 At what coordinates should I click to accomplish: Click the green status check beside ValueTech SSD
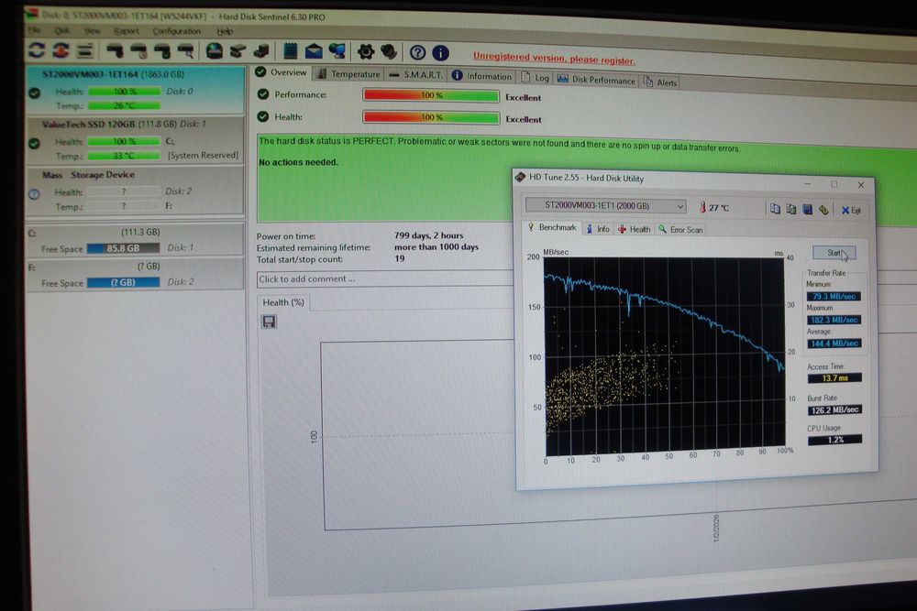click(x=34, y=143)
